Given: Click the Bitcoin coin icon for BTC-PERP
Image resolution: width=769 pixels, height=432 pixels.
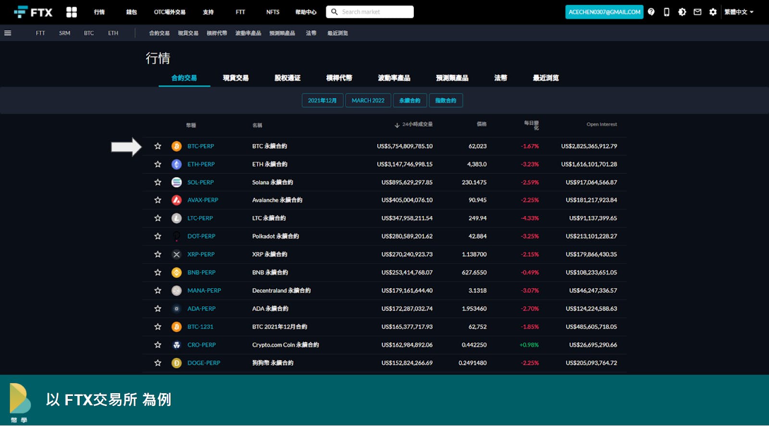Looking at the screenshot, I should (x=176, y=146).
